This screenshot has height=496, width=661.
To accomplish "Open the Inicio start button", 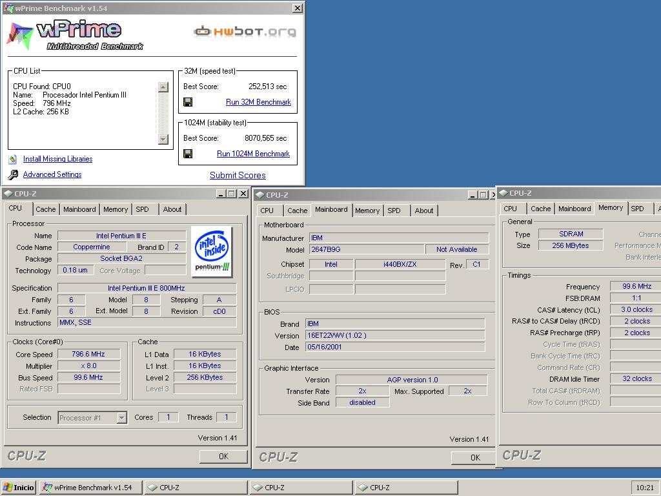I will (x=18, y=488).
